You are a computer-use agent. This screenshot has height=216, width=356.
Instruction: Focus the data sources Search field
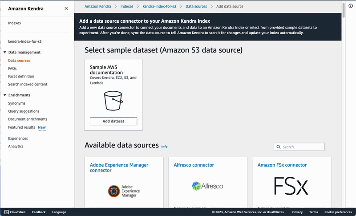click(299, 147)
